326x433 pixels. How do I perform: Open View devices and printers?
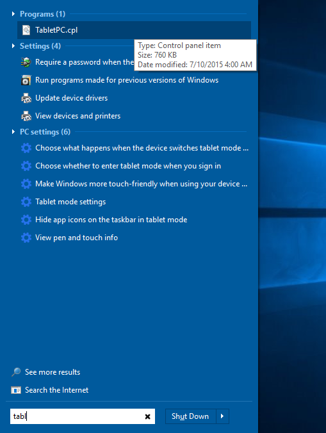78,116
